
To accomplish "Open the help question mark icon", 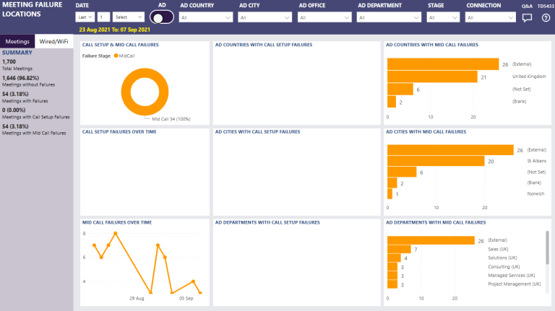I will pos(546,17).
